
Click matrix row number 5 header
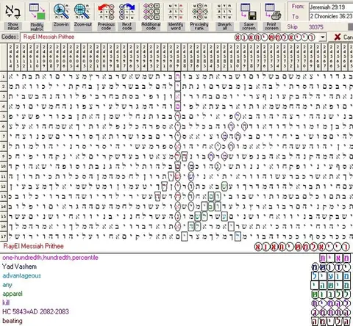pos(4,117)
